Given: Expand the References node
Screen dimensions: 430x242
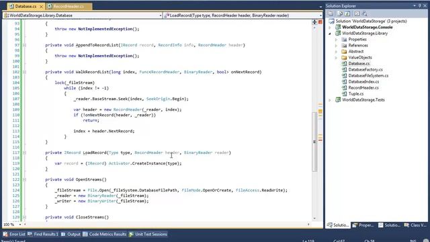Looking at the screenshot, I should pyautogui.click(x=336, y=46).
